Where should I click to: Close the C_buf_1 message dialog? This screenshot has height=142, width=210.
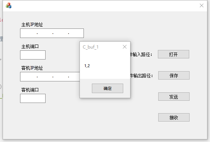click(x=125, y=47)
